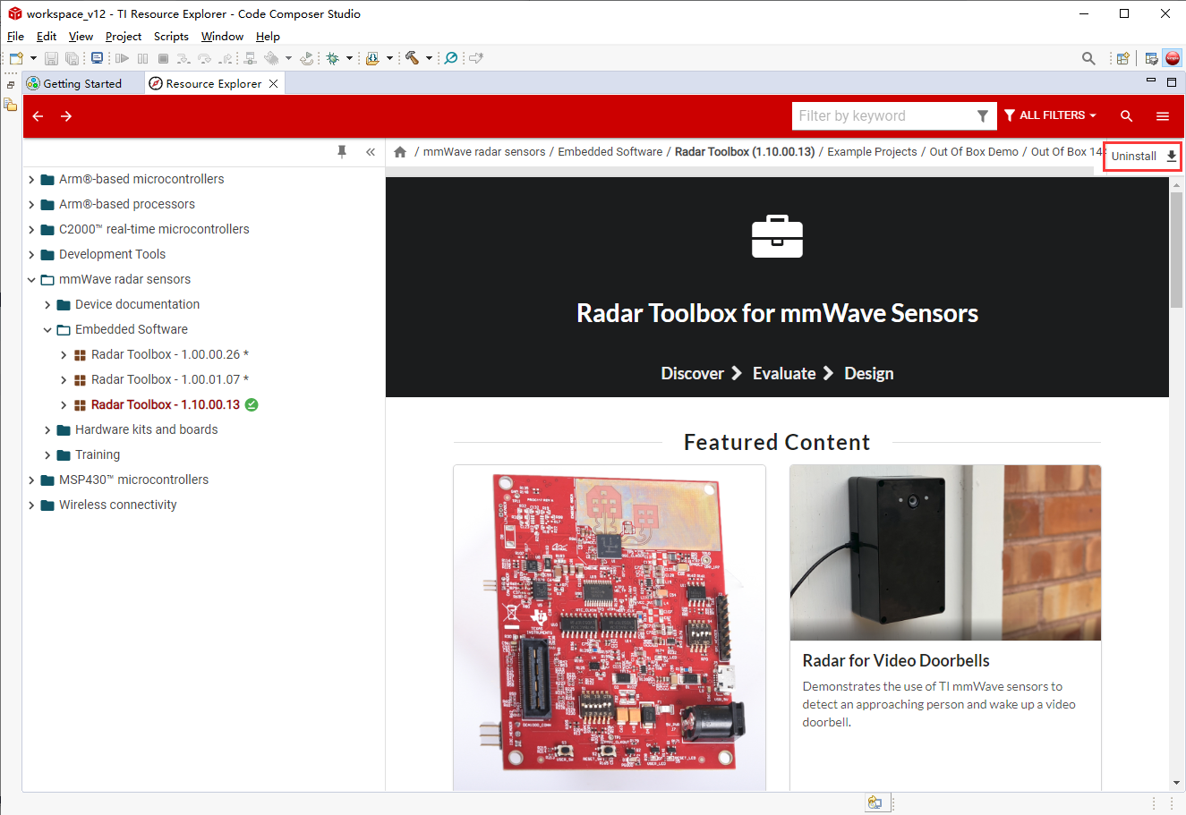Click the Evaluate link on banner
1186x815 pixels.
(784, 374)
